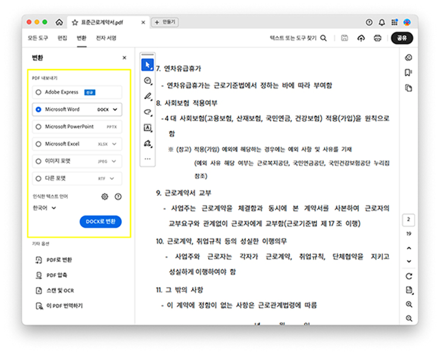Click the 이 PDF 번역하기 option
This screenshot has width=440, height=354.
[x=59, y=306]
